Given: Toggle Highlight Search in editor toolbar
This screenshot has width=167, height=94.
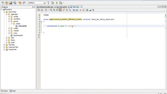Looking at the screenshot, I should pyautogui.click(x=60, y=10).
